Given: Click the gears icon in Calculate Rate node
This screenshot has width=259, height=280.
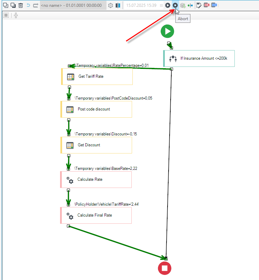Looking at the screenshot, I should click(x=70, y=180).
